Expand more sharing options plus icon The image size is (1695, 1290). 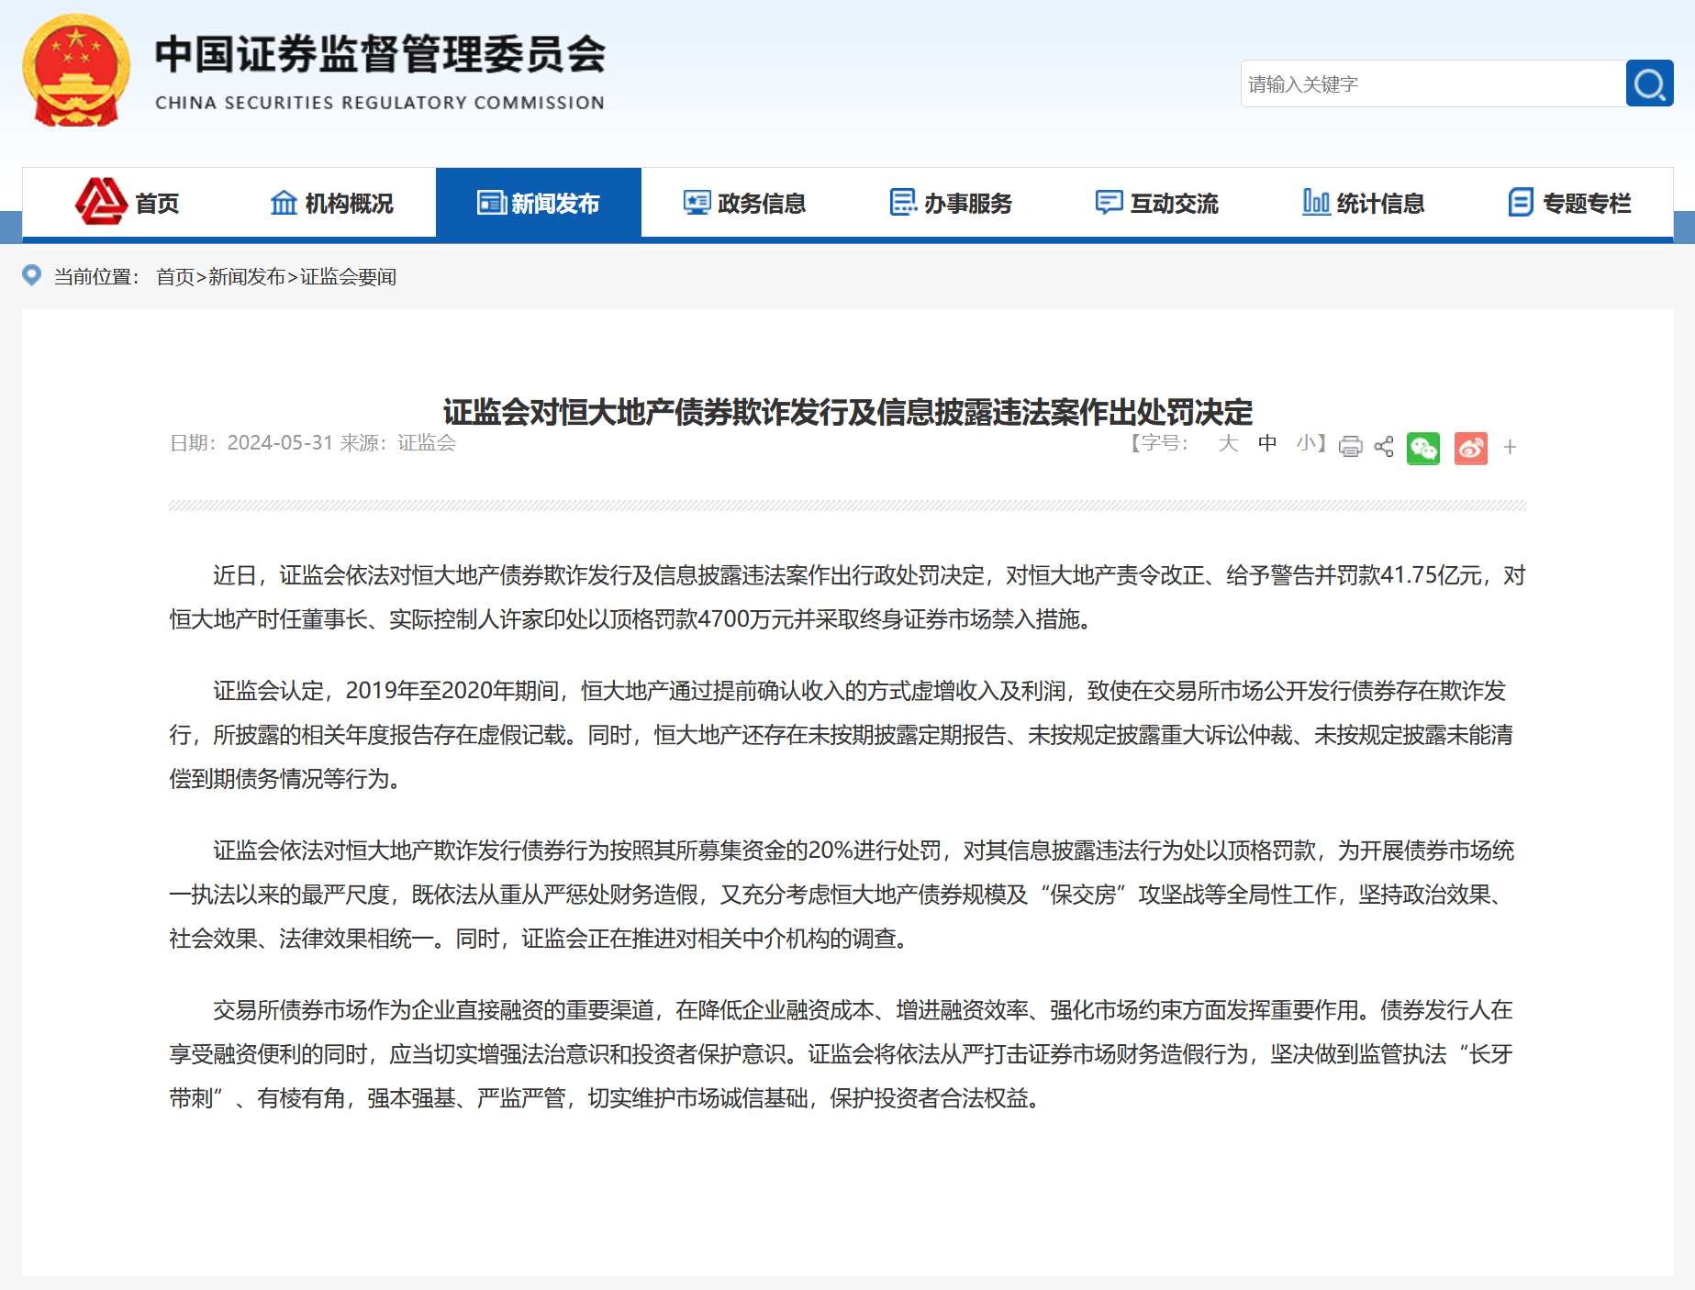[x=1510, y=447]
